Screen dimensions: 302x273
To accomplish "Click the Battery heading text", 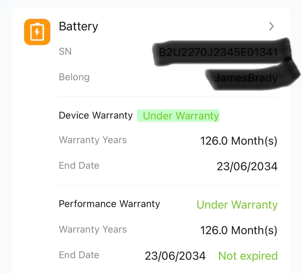I will (x=78, y=26).
